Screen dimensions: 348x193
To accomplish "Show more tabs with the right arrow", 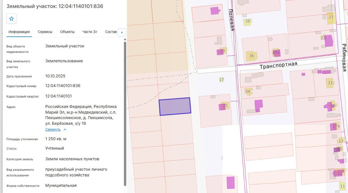I will 122,32.
